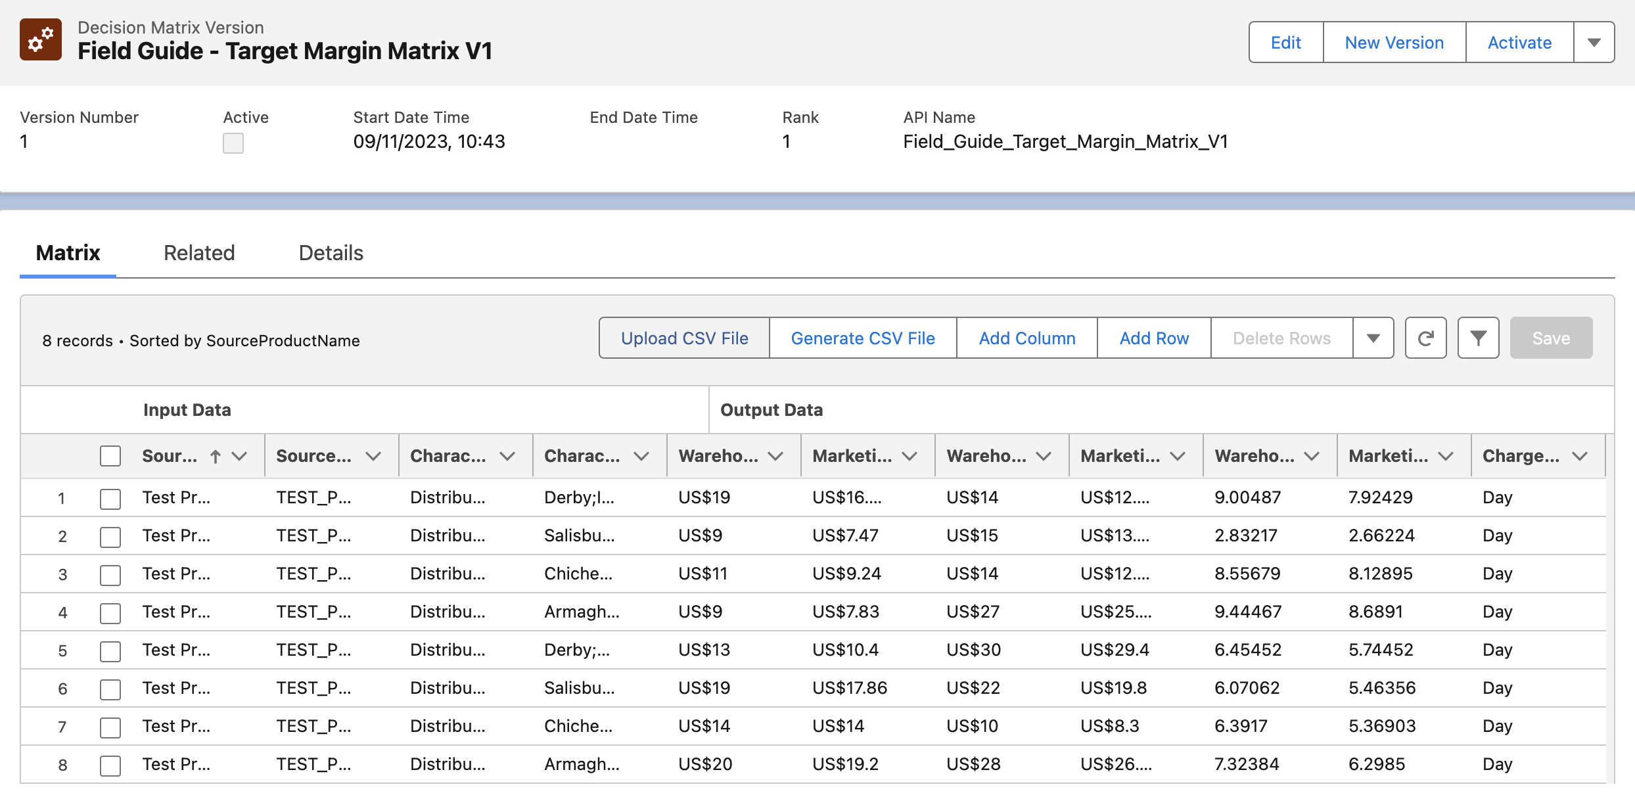Click Start Date Time value 09/11/2023, 10:43
1635x795 pixels.
click(429, 141)
